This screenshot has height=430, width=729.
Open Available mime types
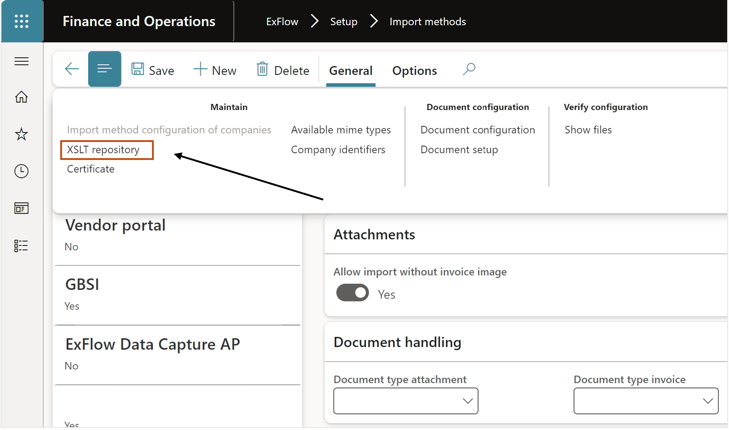[341, 130]
